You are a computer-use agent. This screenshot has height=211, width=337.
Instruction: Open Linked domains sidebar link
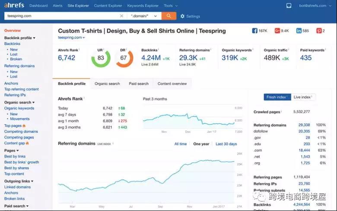pos(17,187)
